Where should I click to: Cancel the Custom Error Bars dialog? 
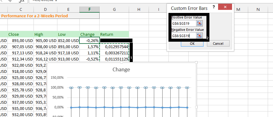218,44
